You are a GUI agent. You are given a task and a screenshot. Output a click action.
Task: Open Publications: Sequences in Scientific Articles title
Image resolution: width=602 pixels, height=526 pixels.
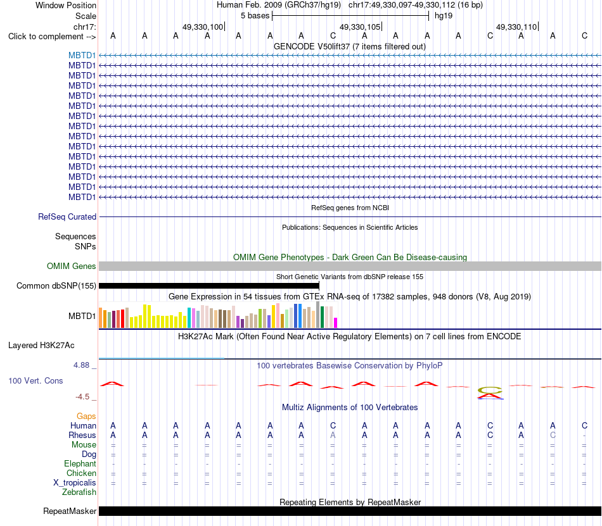350,227
